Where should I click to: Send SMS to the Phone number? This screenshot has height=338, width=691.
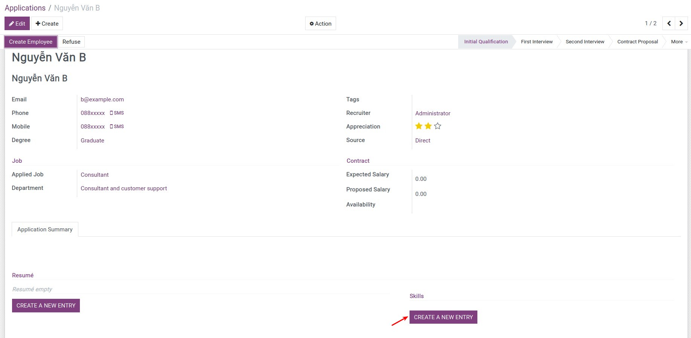pyautogui.click(x=117, y=113)
